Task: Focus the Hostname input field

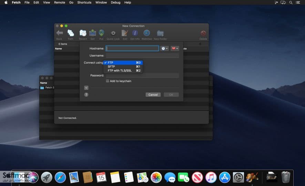Action: [132, 49]
